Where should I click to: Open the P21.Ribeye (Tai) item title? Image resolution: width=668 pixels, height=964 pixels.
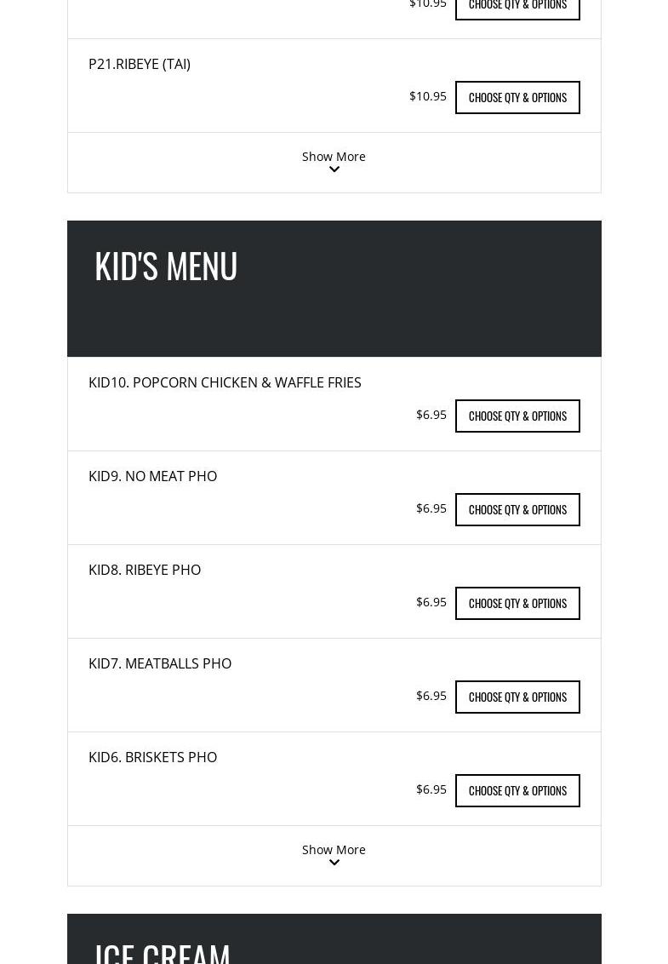[x=140, y=64]
